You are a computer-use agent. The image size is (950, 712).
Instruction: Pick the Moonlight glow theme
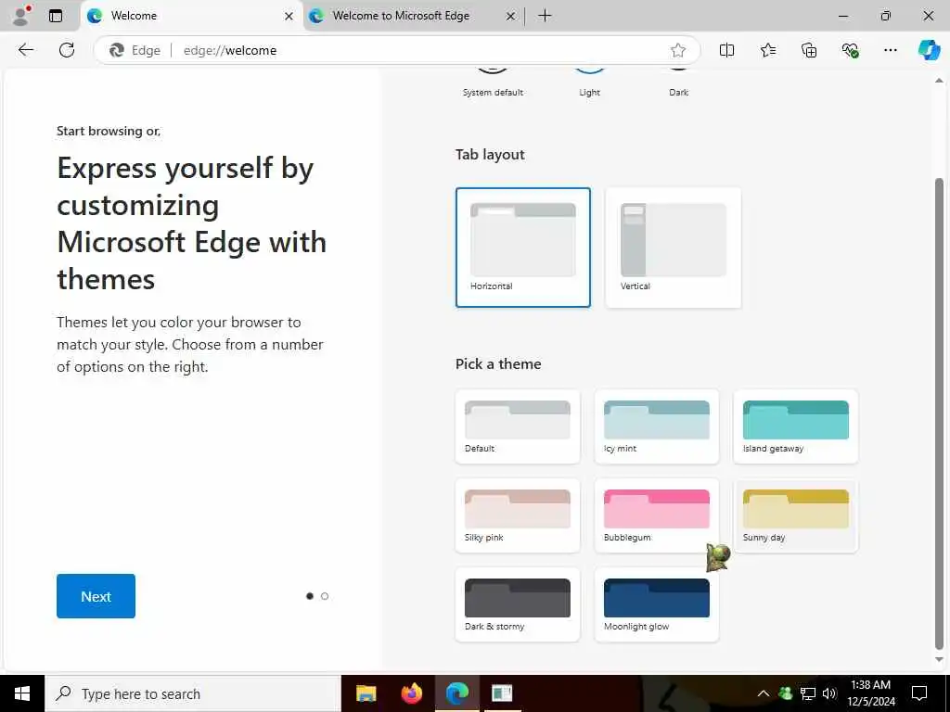point(657,604)
